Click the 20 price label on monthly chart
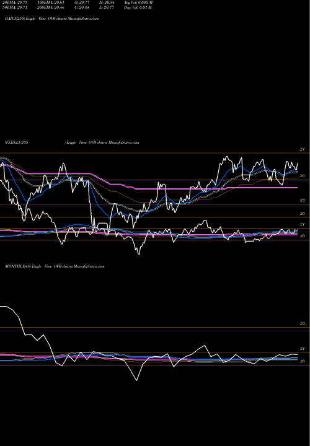 pos(303,361)
